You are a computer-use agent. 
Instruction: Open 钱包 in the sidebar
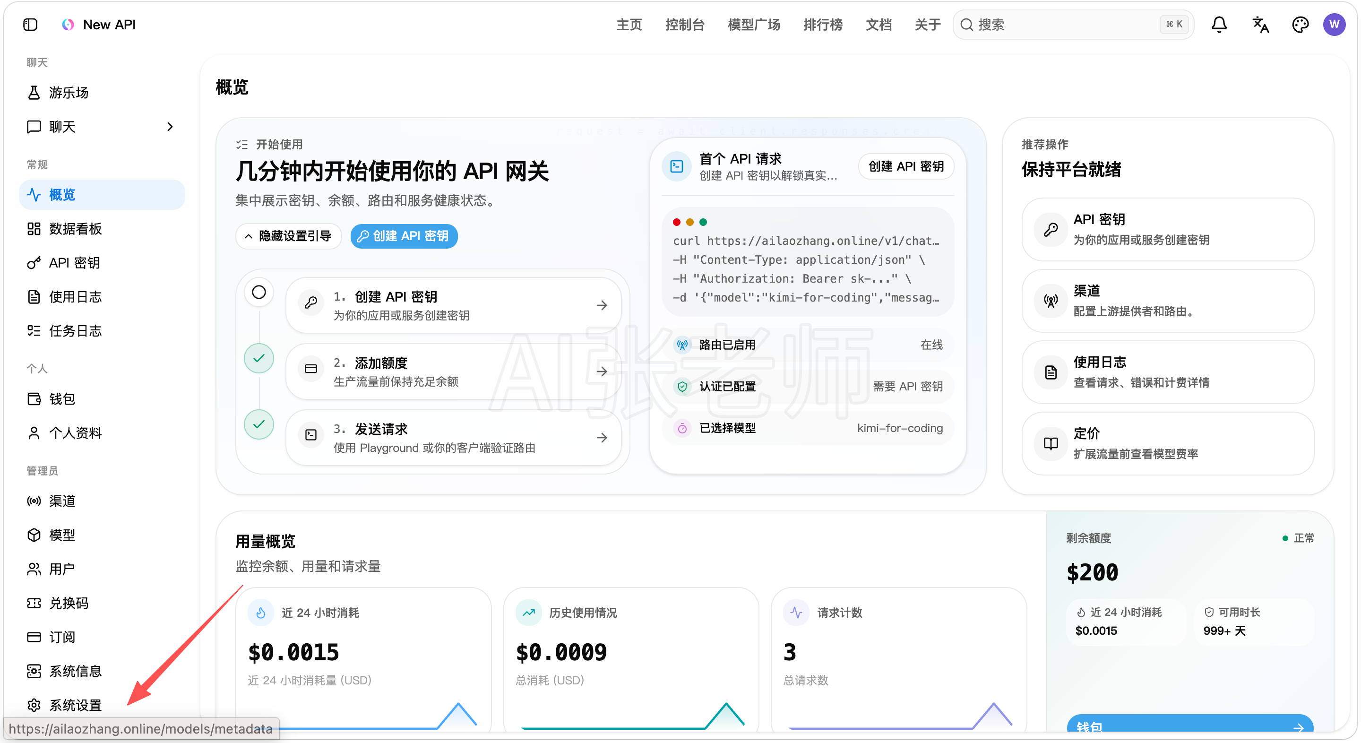(x=102, y=399)
